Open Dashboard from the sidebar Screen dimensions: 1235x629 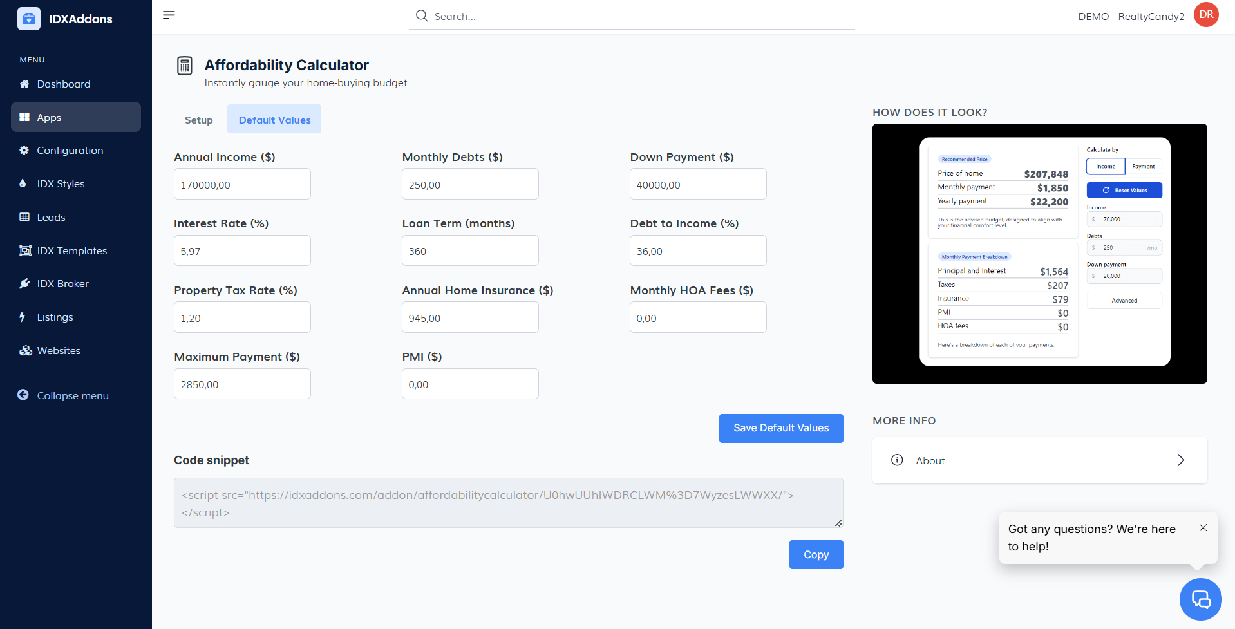point(76,84)
